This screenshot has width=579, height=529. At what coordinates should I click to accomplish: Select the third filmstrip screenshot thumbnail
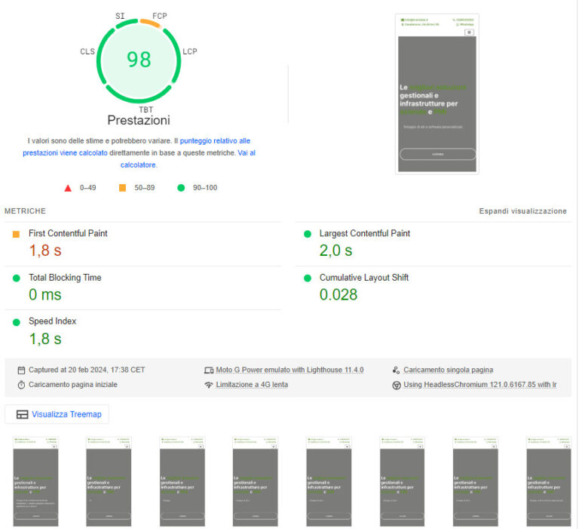tap(182, 481)
